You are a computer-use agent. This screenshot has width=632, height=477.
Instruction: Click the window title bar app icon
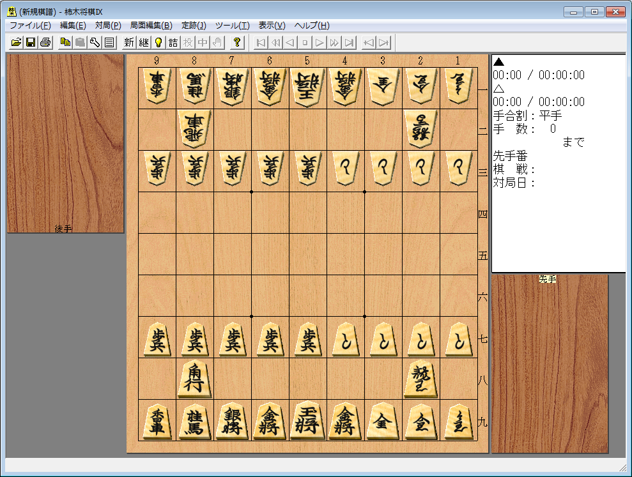[x=12, y=11]
